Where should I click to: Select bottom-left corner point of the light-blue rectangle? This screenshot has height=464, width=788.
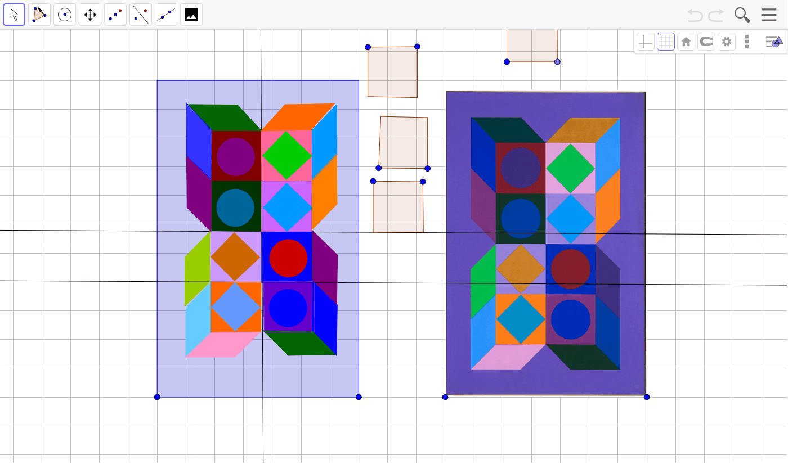[157, 397]
